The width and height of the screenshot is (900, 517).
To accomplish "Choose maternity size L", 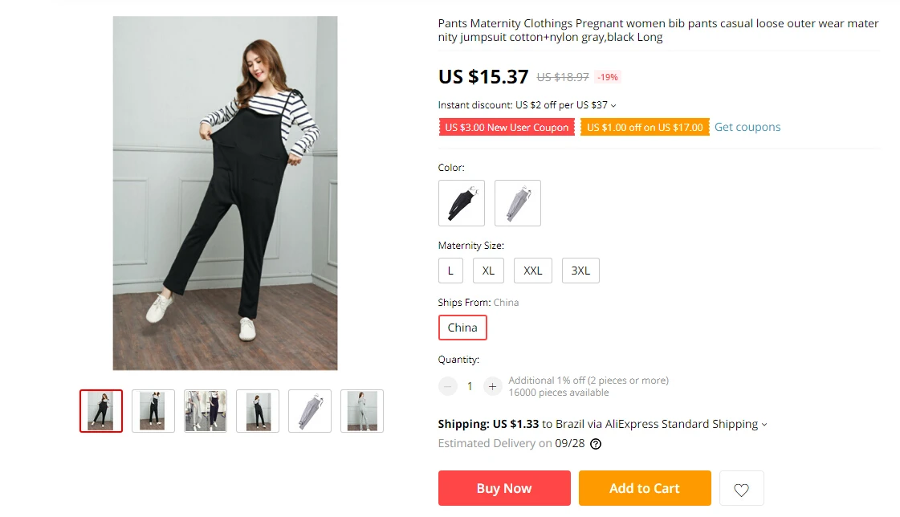I will (x=450, y=271).
